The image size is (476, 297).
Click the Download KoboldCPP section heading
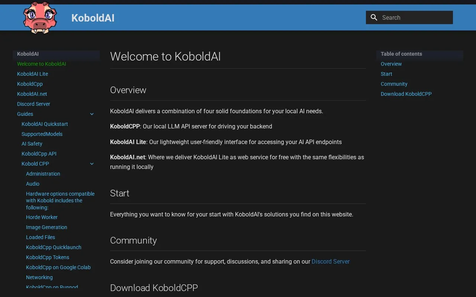(x=154, y=288)
